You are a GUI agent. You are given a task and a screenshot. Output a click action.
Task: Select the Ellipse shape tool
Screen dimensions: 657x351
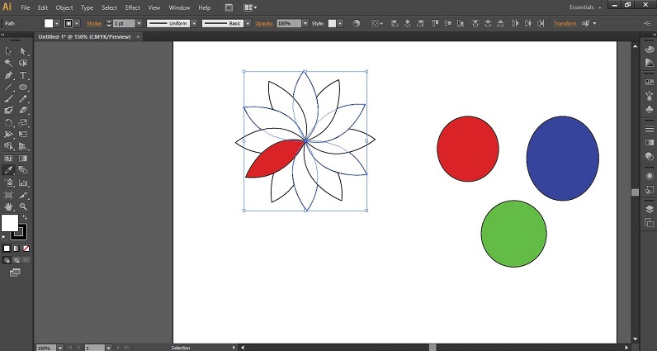coord(23,87)
